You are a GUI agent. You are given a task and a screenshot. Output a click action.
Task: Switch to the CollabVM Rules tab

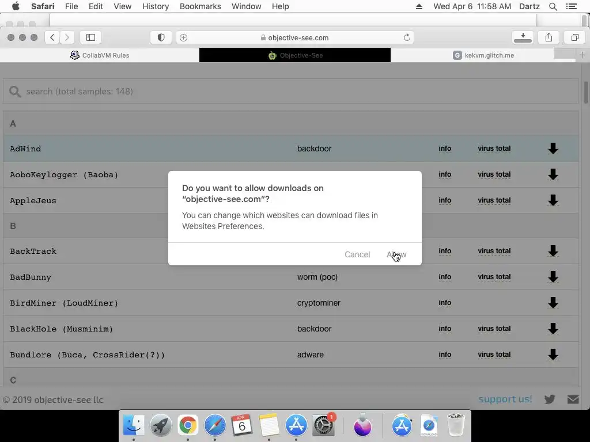coord(100,55)
